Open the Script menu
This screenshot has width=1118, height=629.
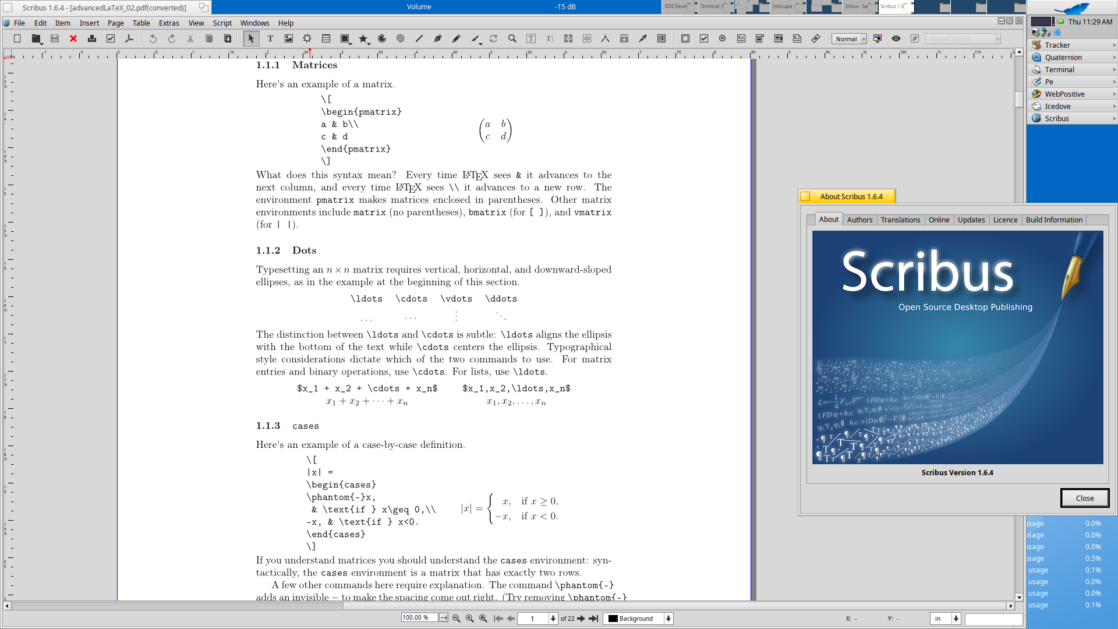(x=222, y=23)
